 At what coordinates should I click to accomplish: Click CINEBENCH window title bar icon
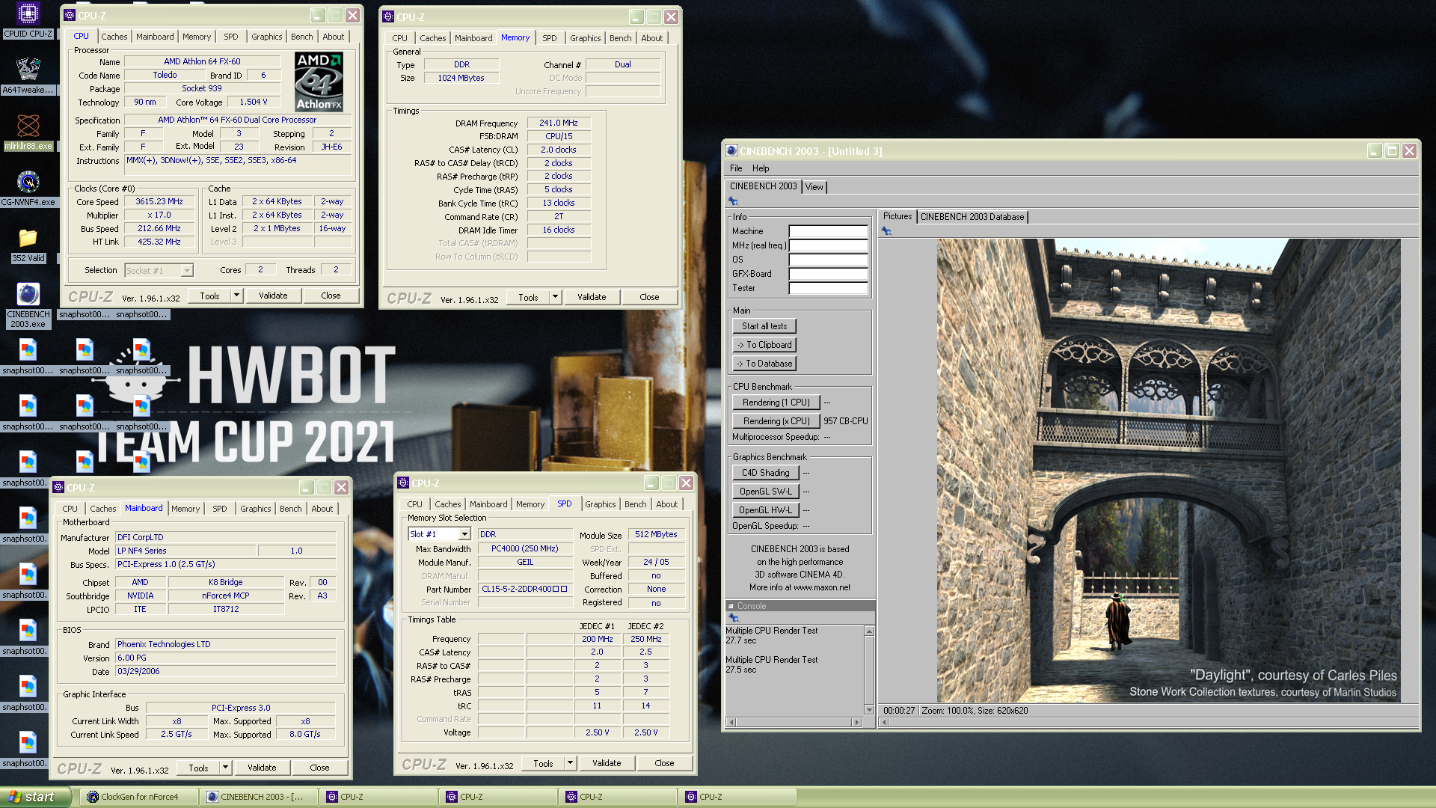point(732,150)
